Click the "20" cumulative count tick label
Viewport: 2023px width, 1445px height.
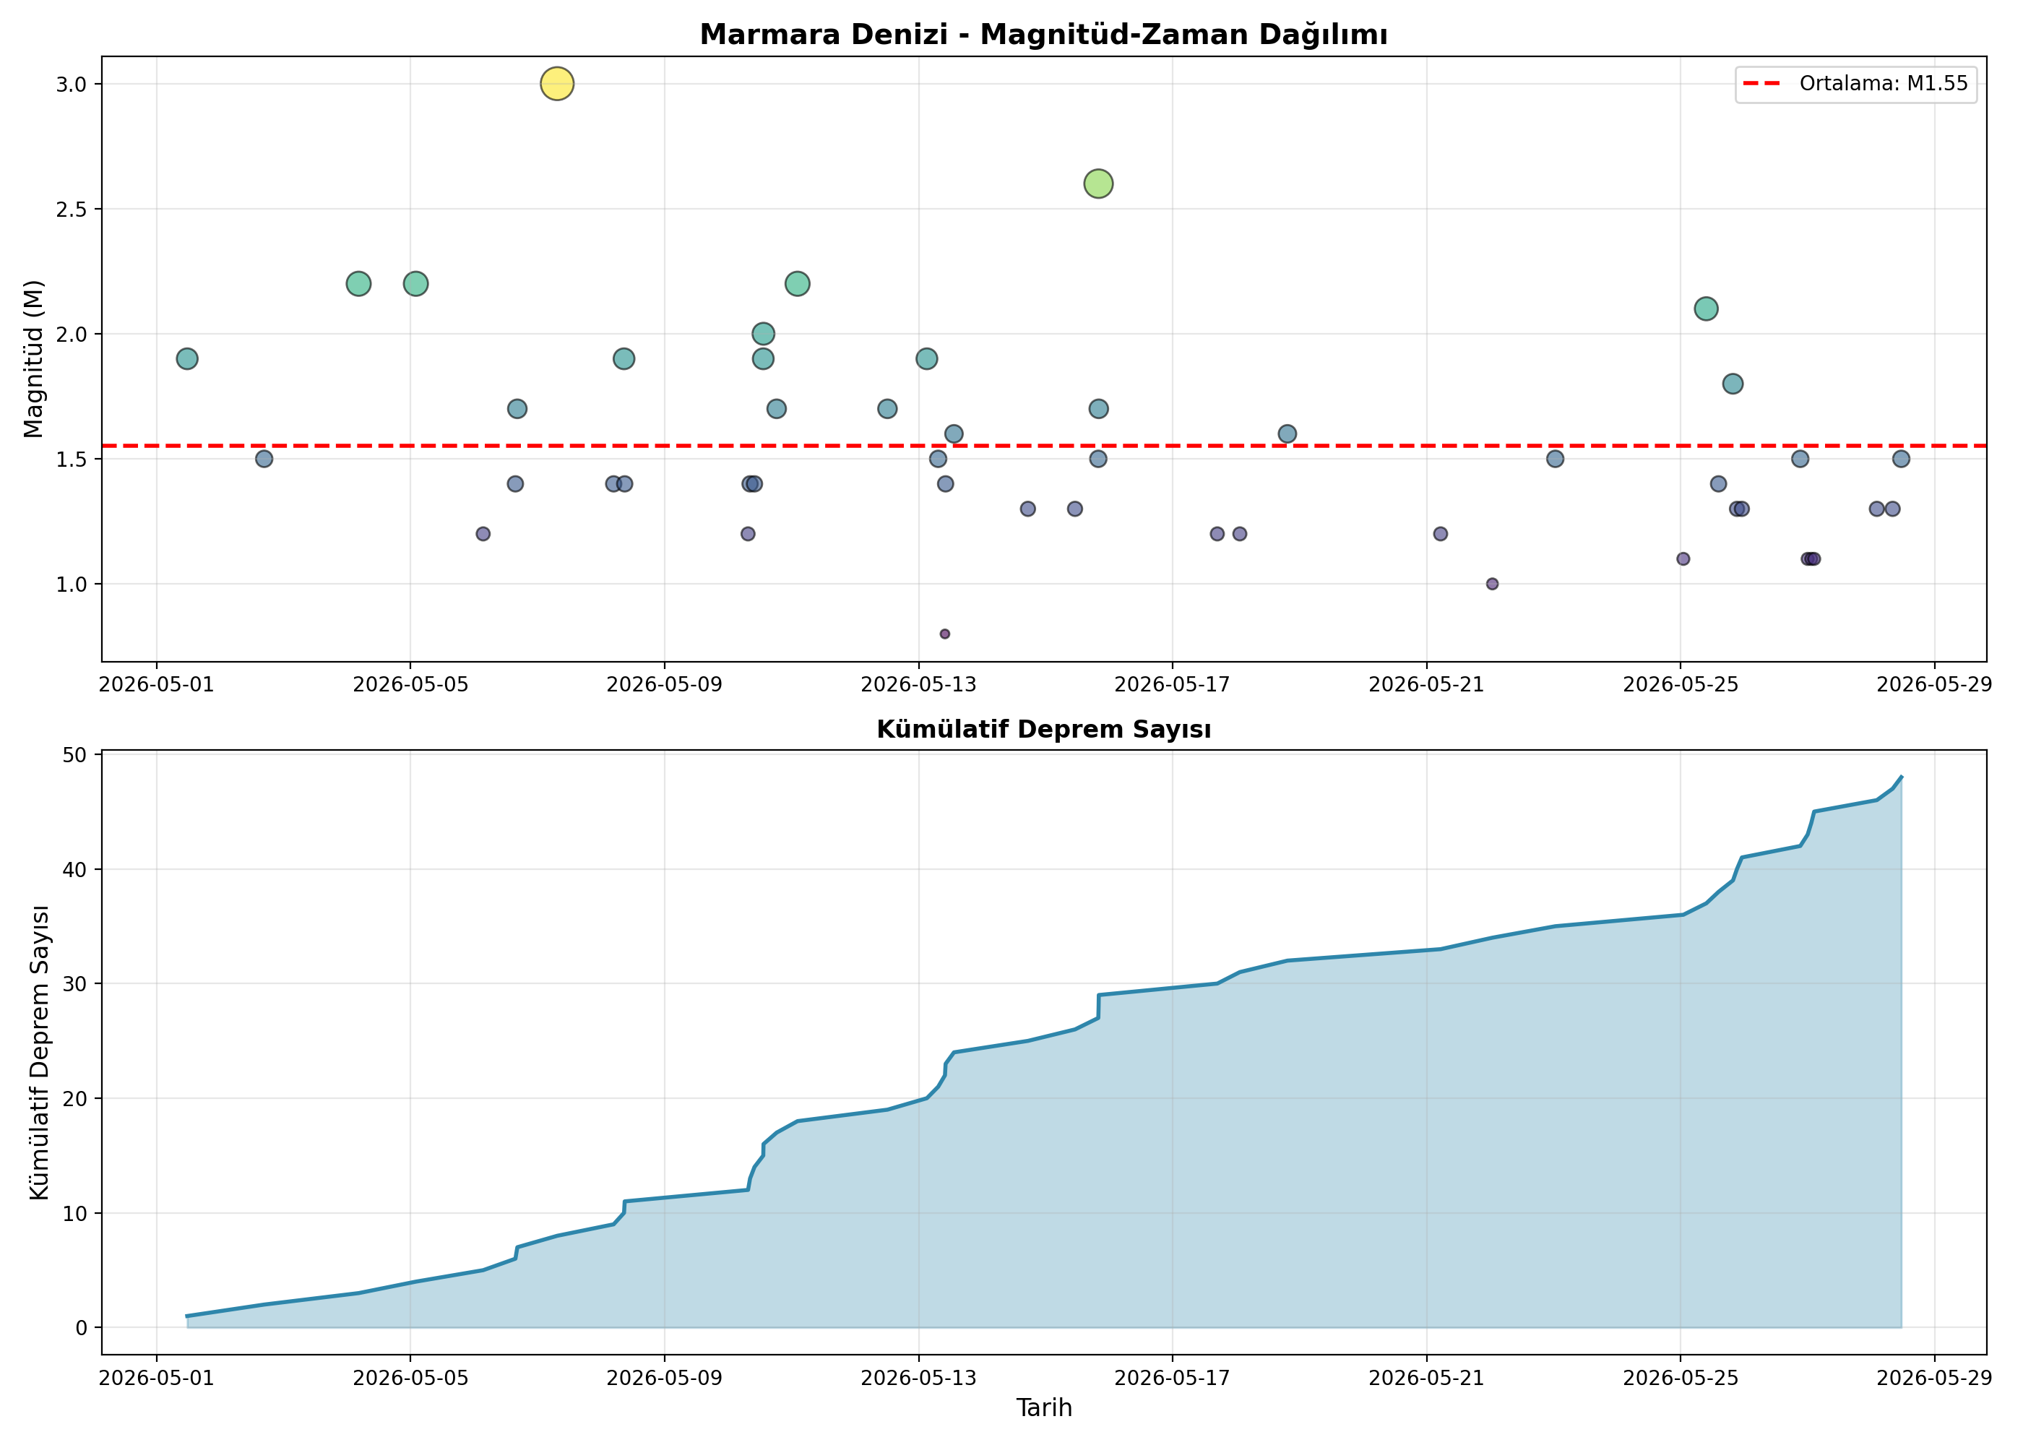click(76, 1099)
